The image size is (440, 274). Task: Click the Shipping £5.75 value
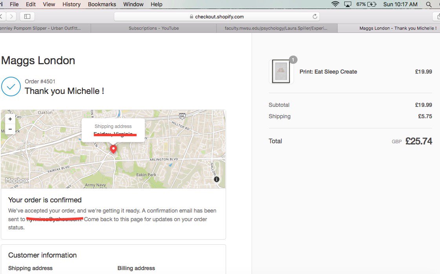tap(425, 116)
